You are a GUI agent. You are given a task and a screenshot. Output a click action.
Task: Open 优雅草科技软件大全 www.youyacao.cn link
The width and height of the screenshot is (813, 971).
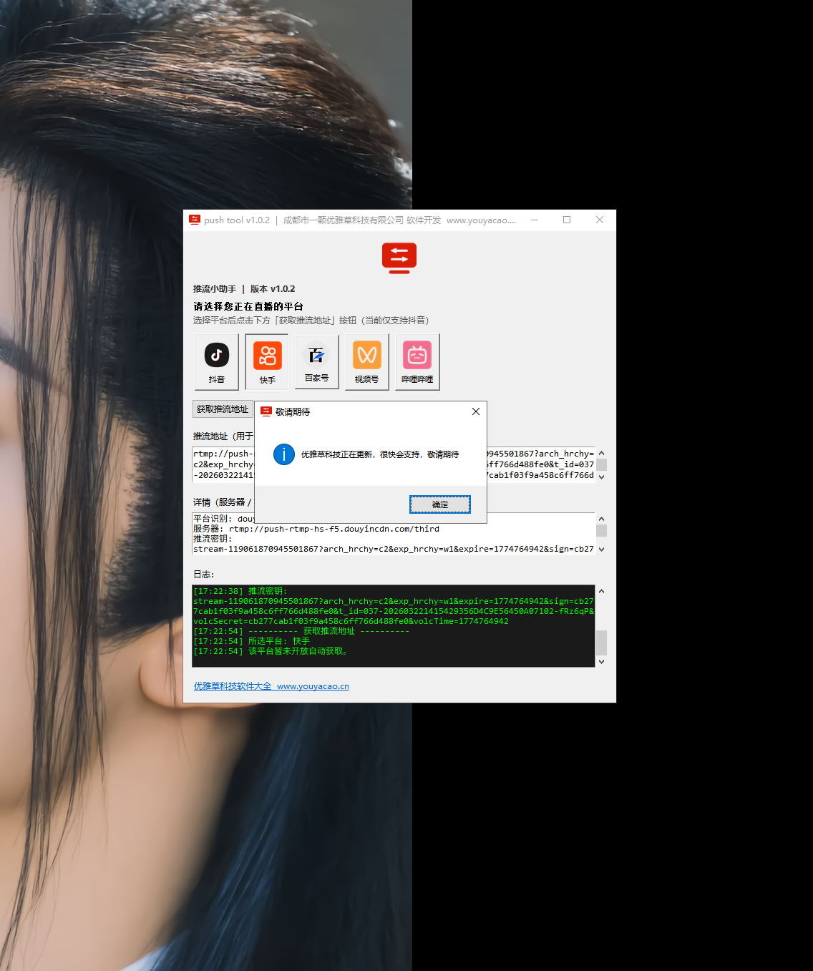[271, 686]
